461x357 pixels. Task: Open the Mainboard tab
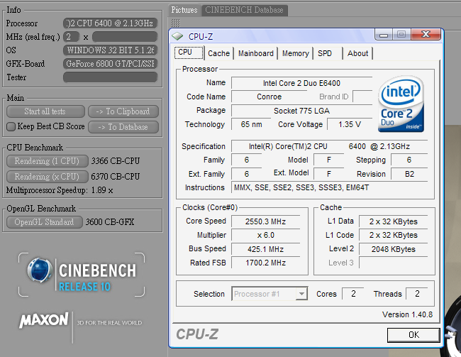tap(255, 53)
